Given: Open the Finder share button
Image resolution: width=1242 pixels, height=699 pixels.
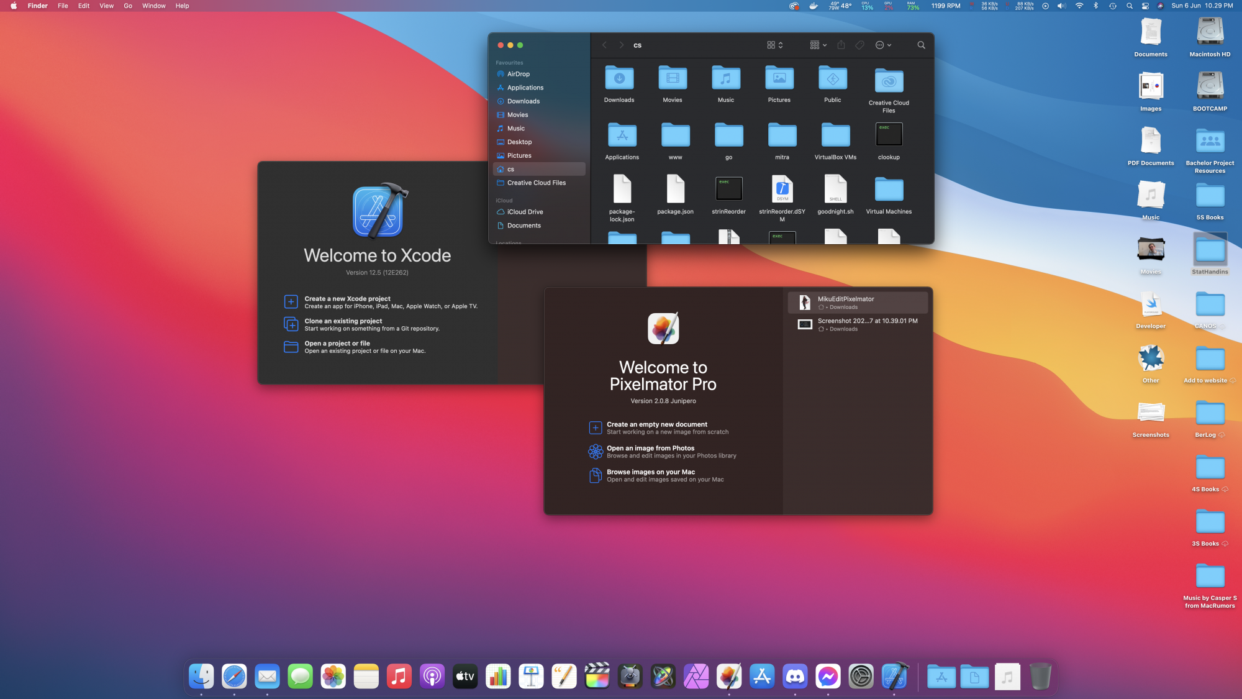Looking at the screenshot, I should click(841, 45).
